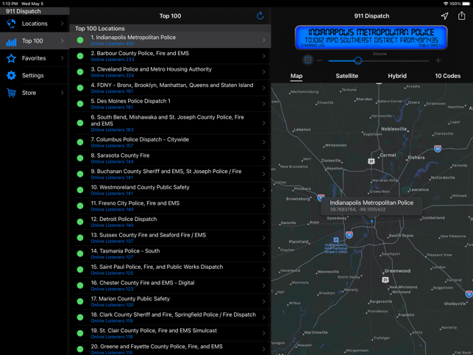Tap the Indianapolis Metropolitan Police map pin
Screen dimensions: 473x355
[x=372, y=221]
